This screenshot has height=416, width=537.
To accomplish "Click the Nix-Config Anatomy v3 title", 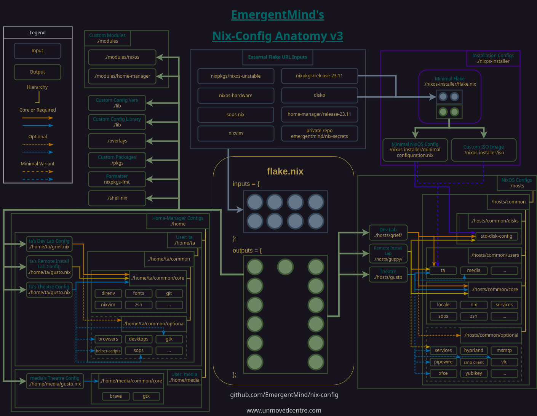I will tap(278, 36).
